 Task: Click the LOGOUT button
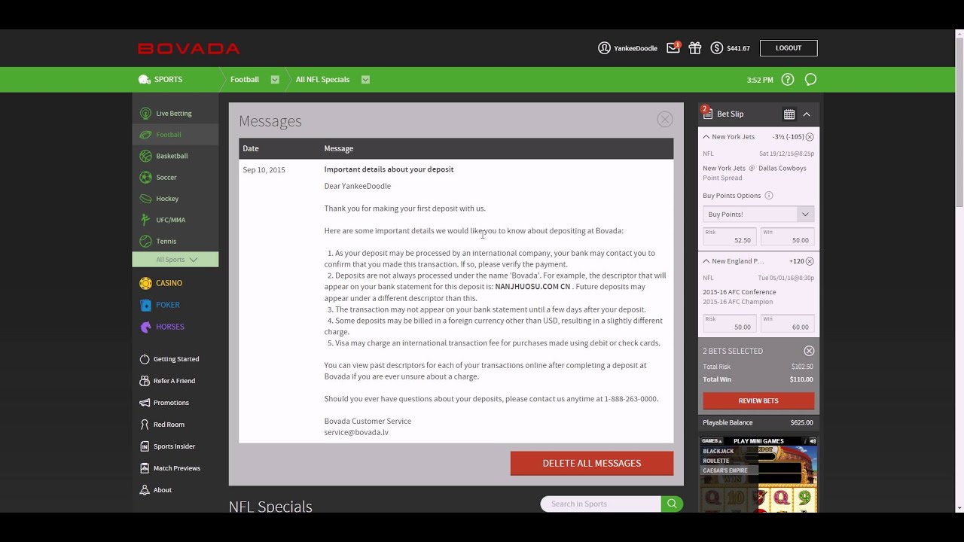tap(789, 48)
